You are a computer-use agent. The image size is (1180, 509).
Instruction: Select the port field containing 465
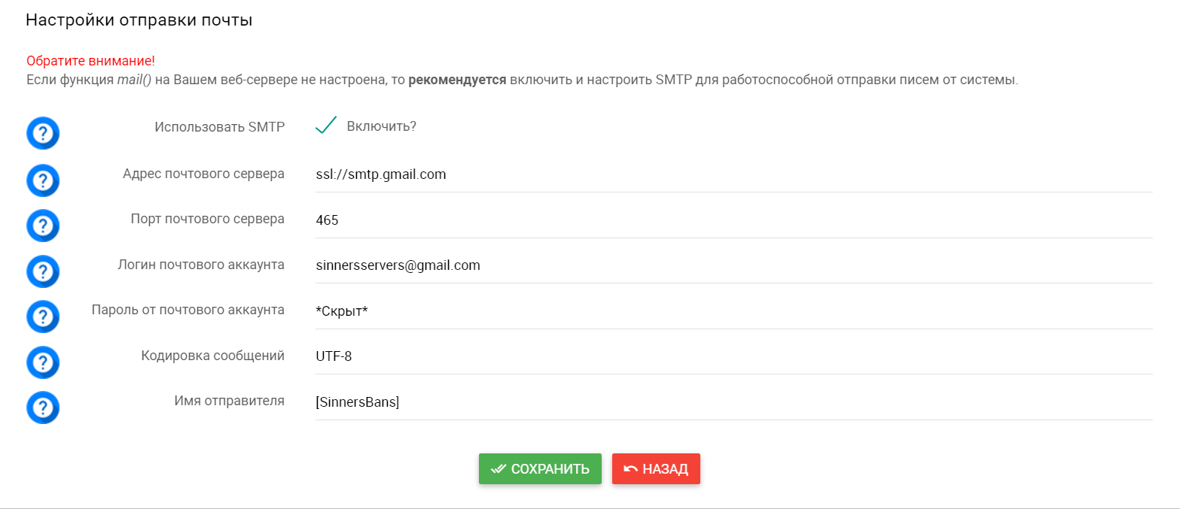tap(734, 220)
